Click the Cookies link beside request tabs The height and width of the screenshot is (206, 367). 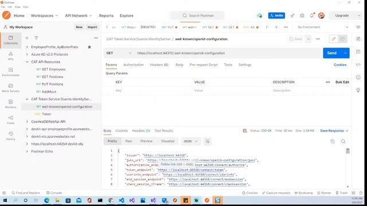(x=340, y=65)
